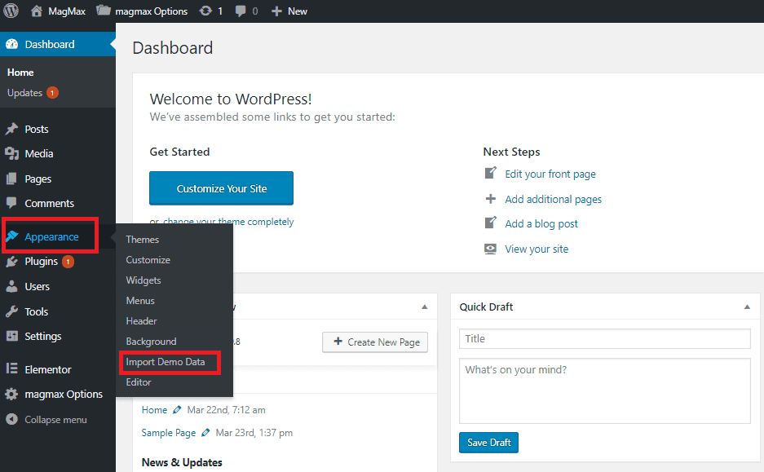764x472 pixels.
Task: Focus the Quick Draft Title field
Action: tap(605, 338)
